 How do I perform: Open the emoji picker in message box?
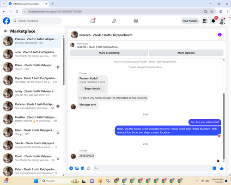point(214,168)
